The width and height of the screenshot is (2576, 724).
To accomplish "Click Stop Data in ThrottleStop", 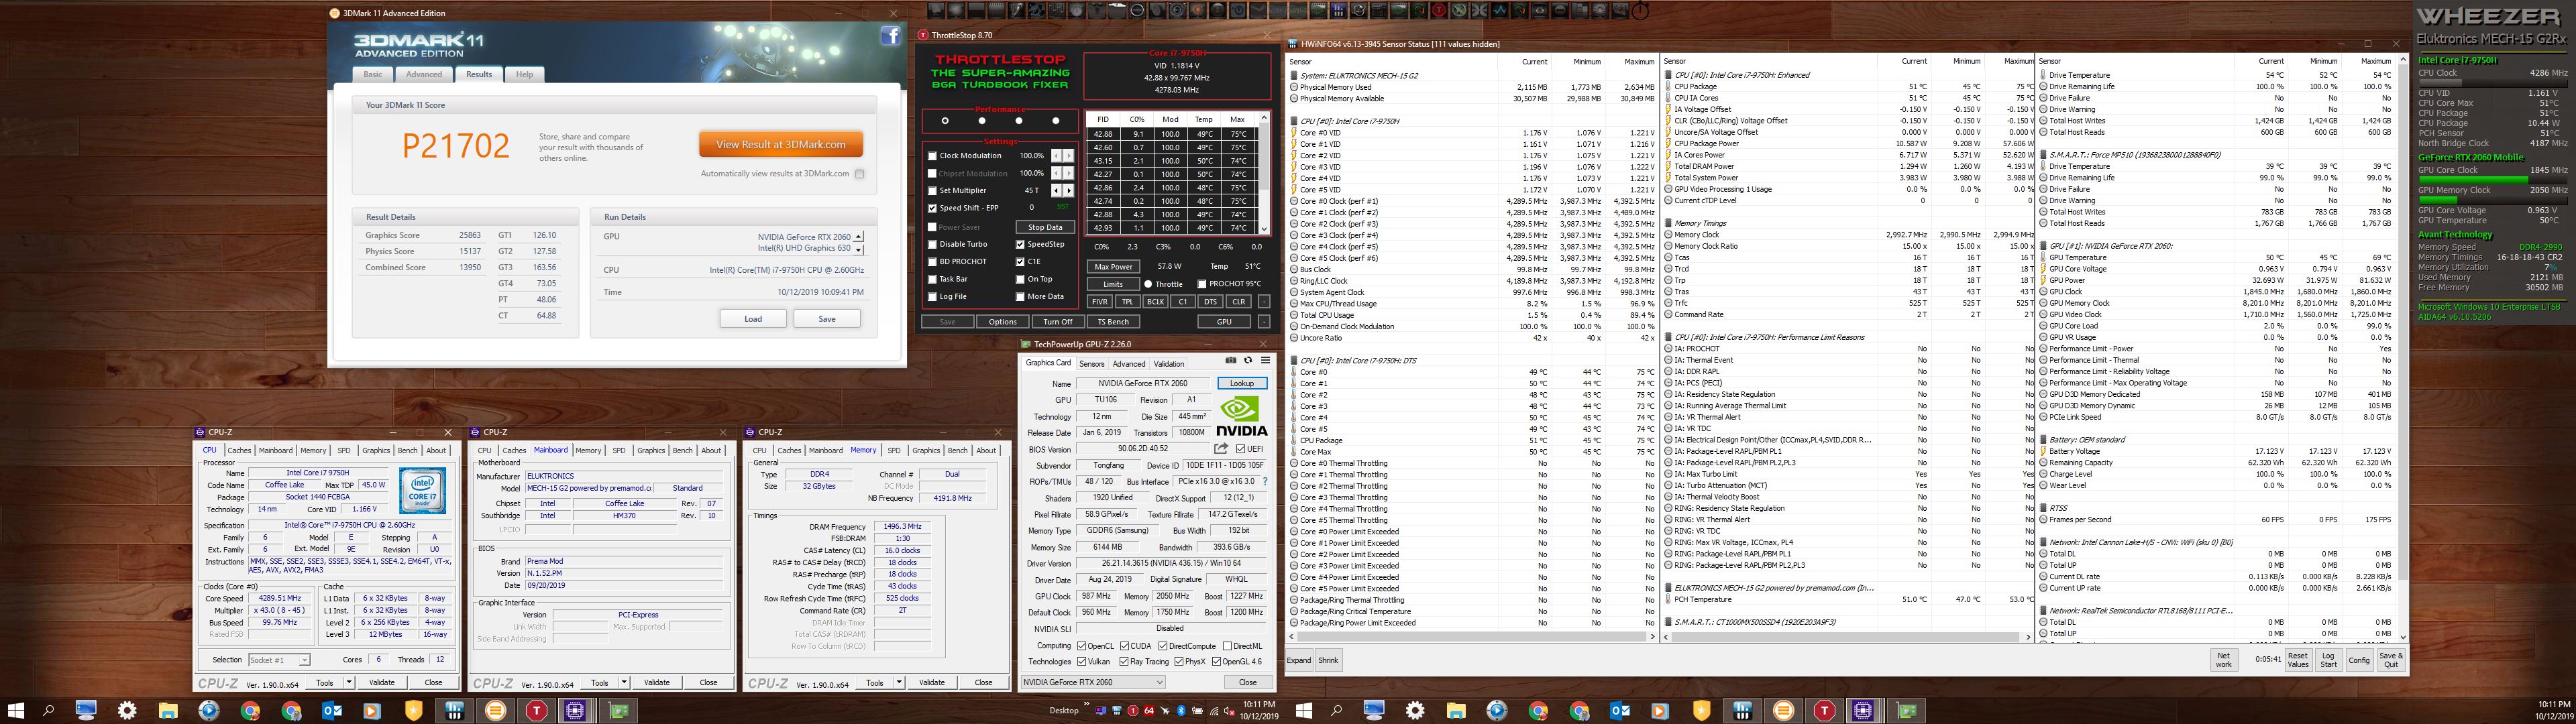I will pos(1045,227).
